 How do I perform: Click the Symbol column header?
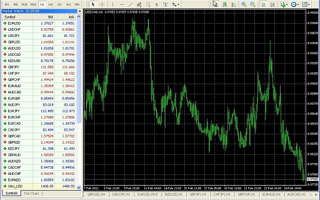click(17, 17)
